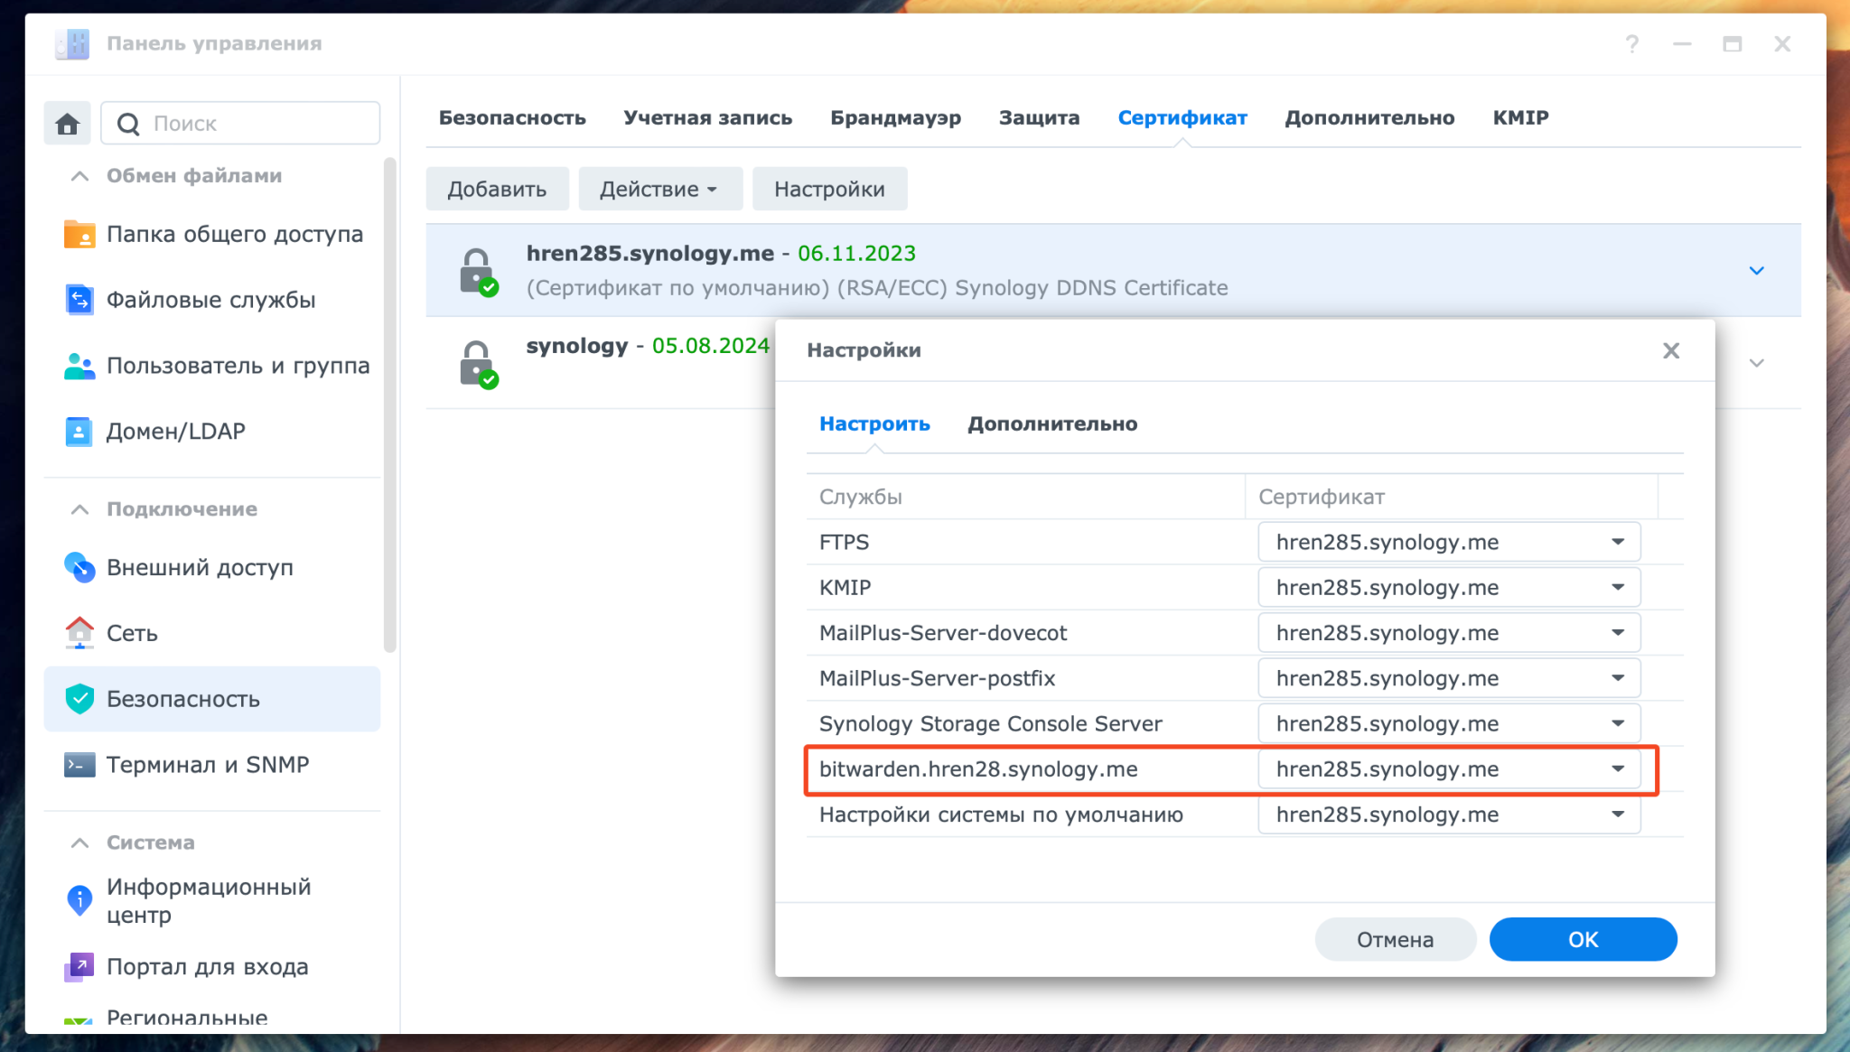Click lock icon of hren285.synology.me certificate
The image size is (1850, 1052).
pyautogui.click(x=478, y=272)
